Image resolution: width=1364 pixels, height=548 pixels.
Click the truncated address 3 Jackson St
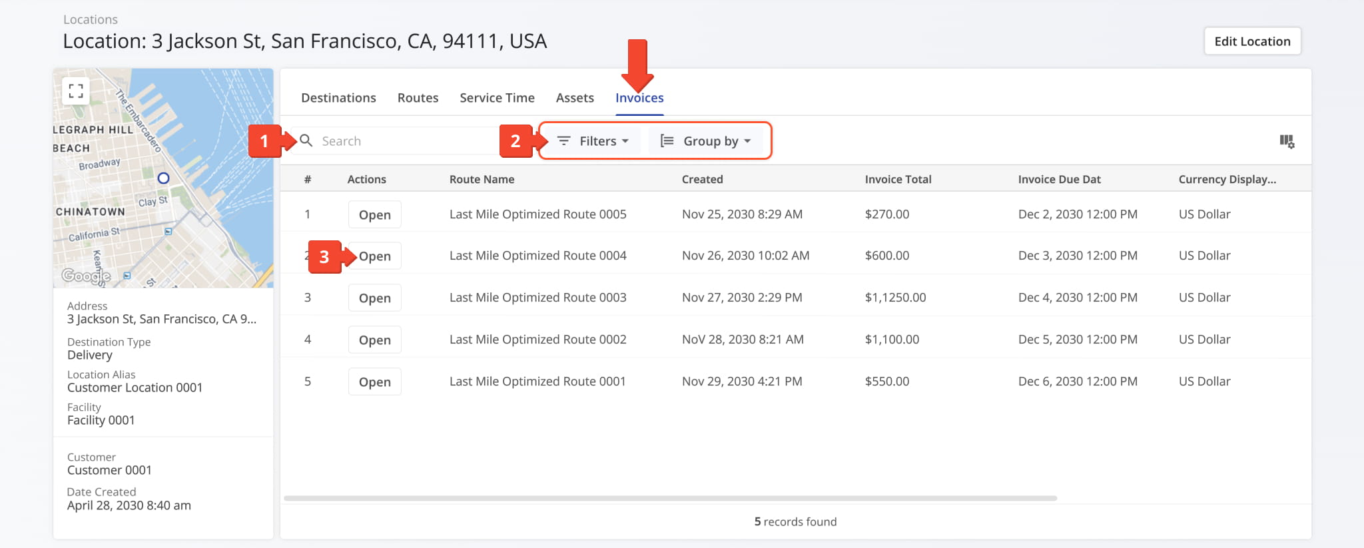pyautogui.click(x=162, y=319)
